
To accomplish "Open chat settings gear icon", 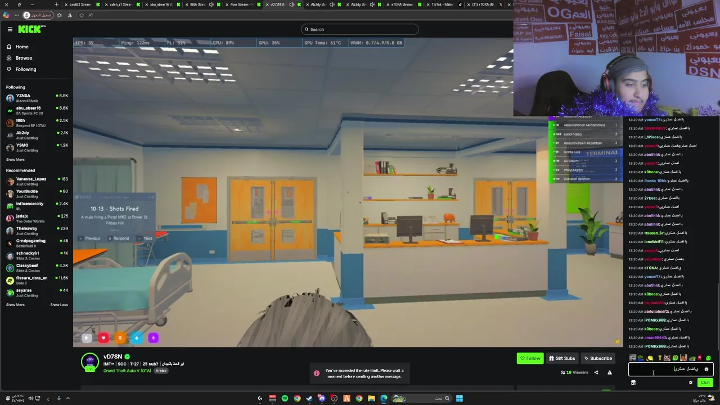I will point(691,382).
